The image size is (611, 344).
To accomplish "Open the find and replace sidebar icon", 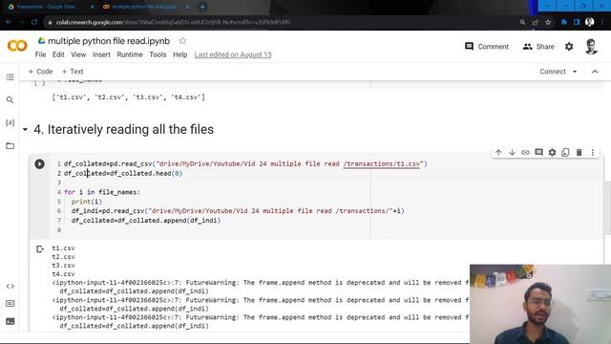I will pyautogui.click(x=11, y=99).
